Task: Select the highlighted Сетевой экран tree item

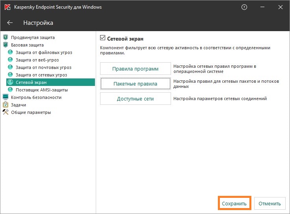Action: pyautogui.click(x=31, y=82)
